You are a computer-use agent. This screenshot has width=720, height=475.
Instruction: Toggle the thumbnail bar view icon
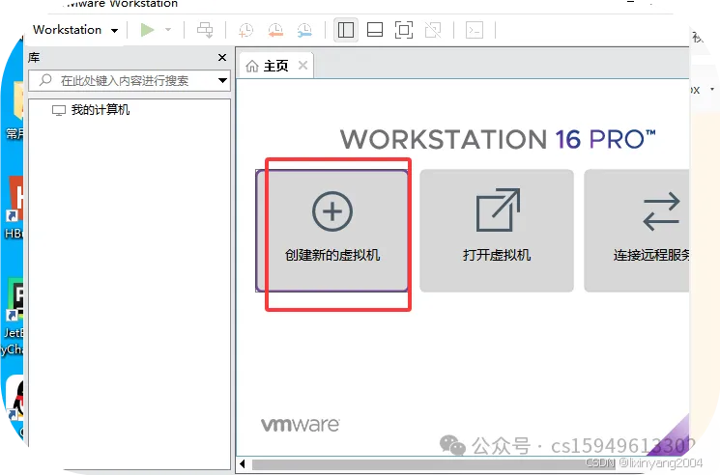[375, 30]
